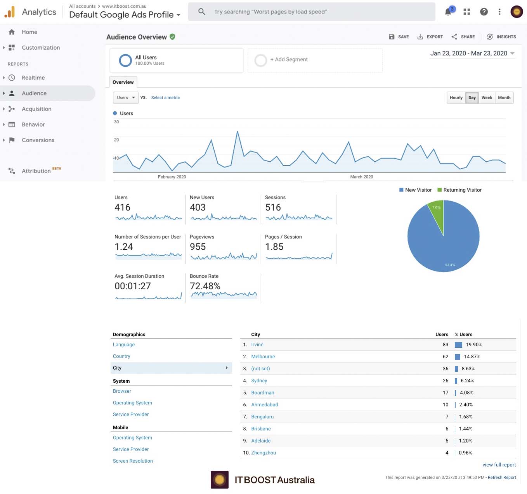Open the Conversions report via flag icon

point(12,140)
